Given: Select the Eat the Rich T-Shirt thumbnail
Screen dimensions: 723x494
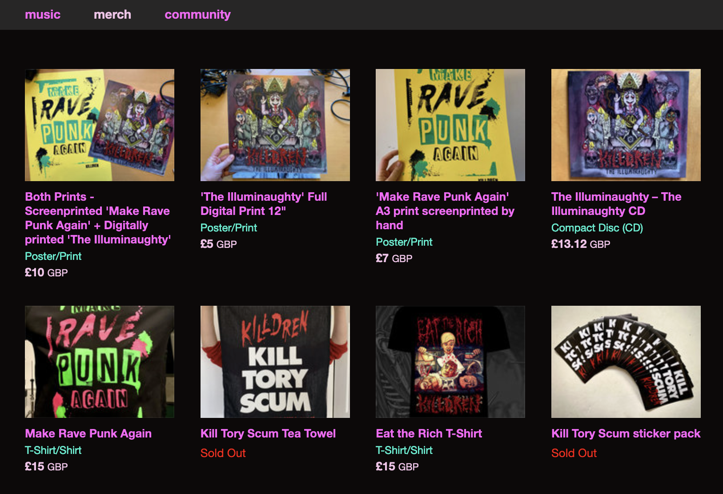Looking at the screenshot, I should coord(450,361).
